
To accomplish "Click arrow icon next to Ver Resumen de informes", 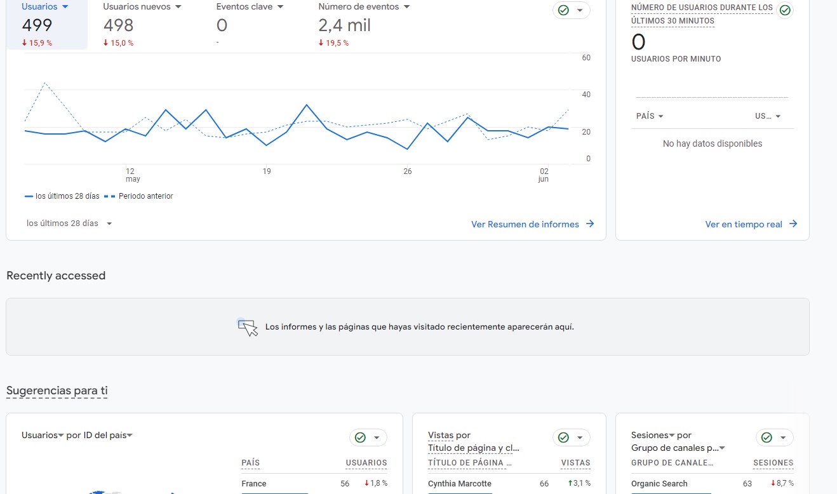I will (x=590, y=224).
